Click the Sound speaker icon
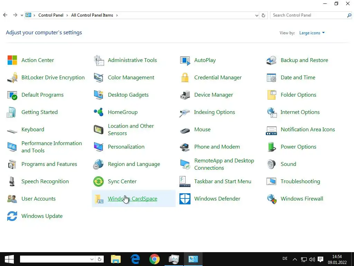This screenshot has height=266, width=354. point(271,164)
